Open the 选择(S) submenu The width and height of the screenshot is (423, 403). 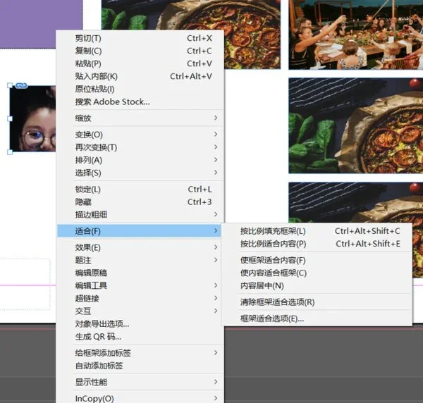click(140, 173)
